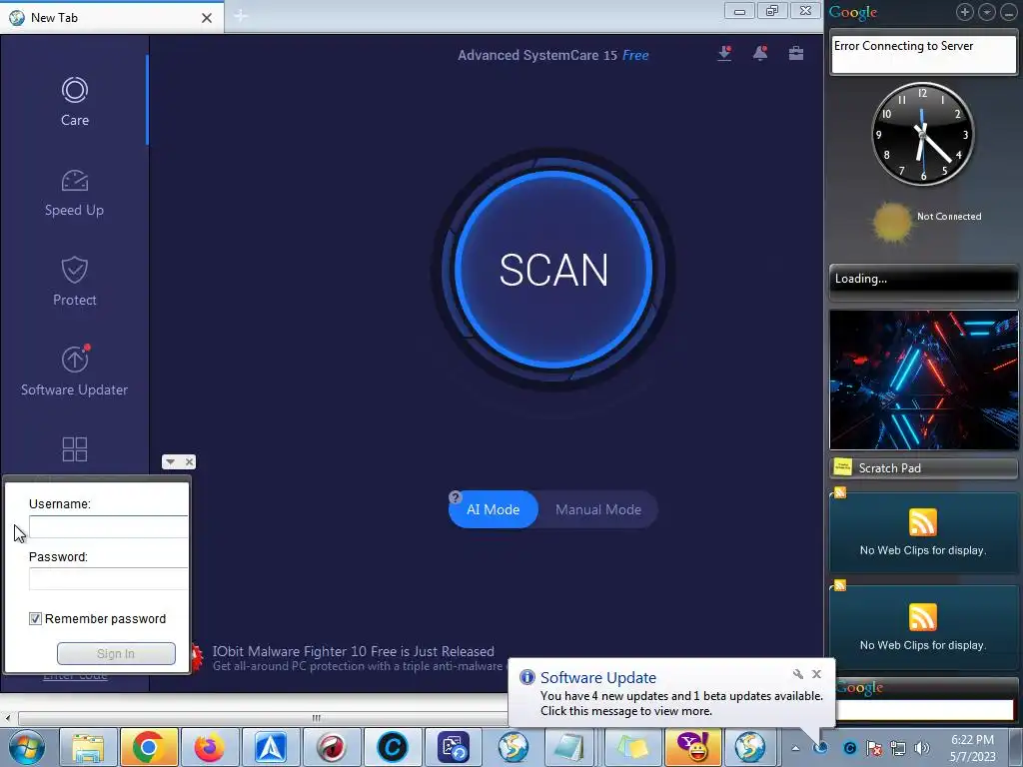The width and height of the screenshot is (1023, 767).
Task: Dismiss the Software Update balloon
Action: [x=816, y=674]
